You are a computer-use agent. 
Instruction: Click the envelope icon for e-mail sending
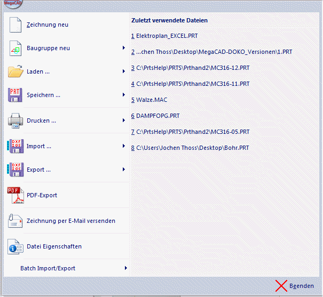tap(15, 221)
